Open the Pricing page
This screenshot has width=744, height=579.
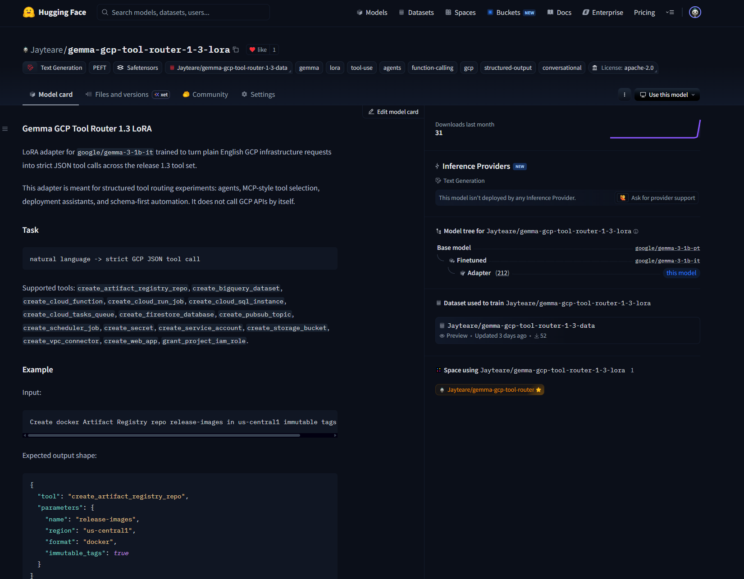tap(644, 13)
